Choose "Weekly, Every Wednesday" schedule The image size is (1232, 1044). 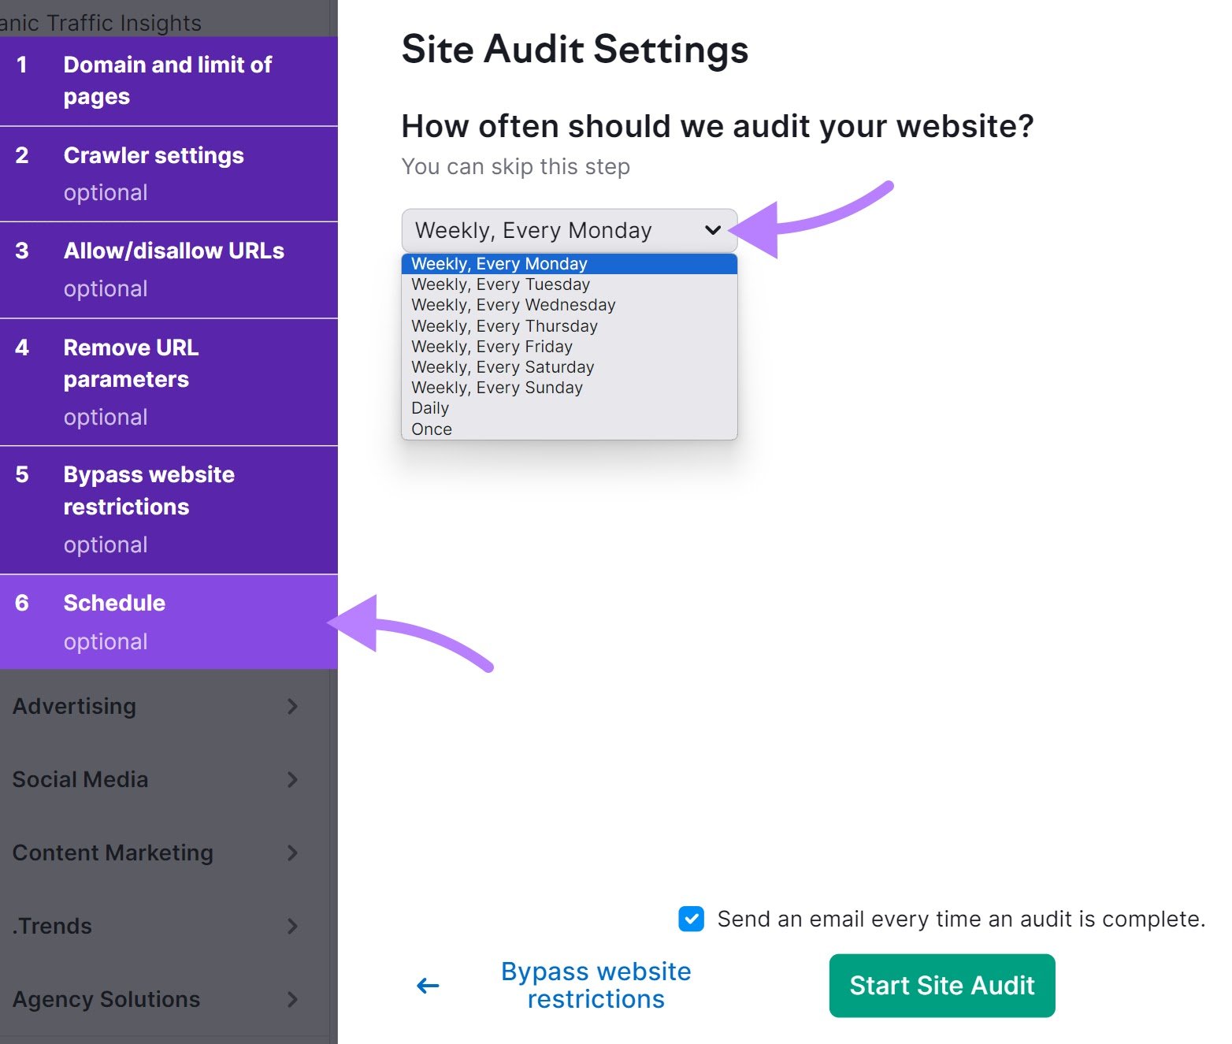[x=513, y=305]
